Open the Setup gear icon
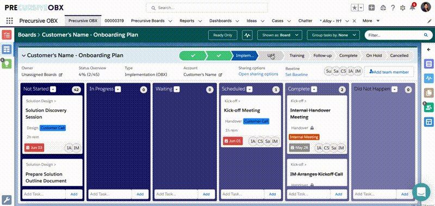The image size is (435, 206). pyautogui.click(x=402, y=8)
